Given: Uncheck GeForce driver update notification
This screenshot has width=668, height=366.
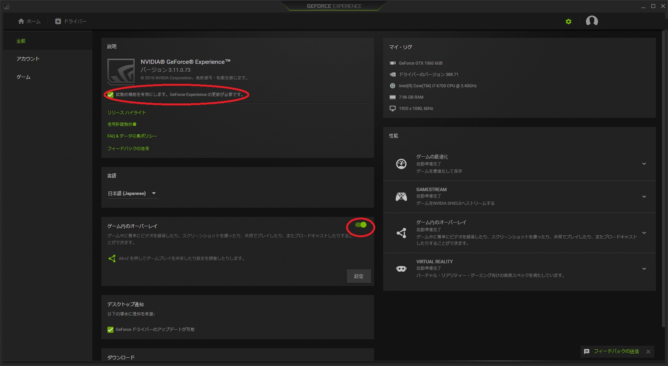Looking at the screenshot, I should (110, 330).
